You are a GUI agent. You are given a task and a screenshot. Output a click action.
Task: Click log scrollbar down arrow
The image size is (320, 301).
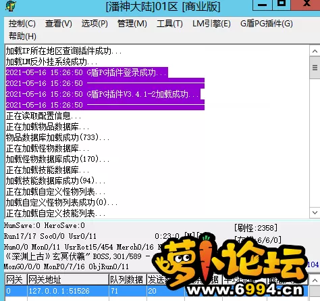coord(315,212)
